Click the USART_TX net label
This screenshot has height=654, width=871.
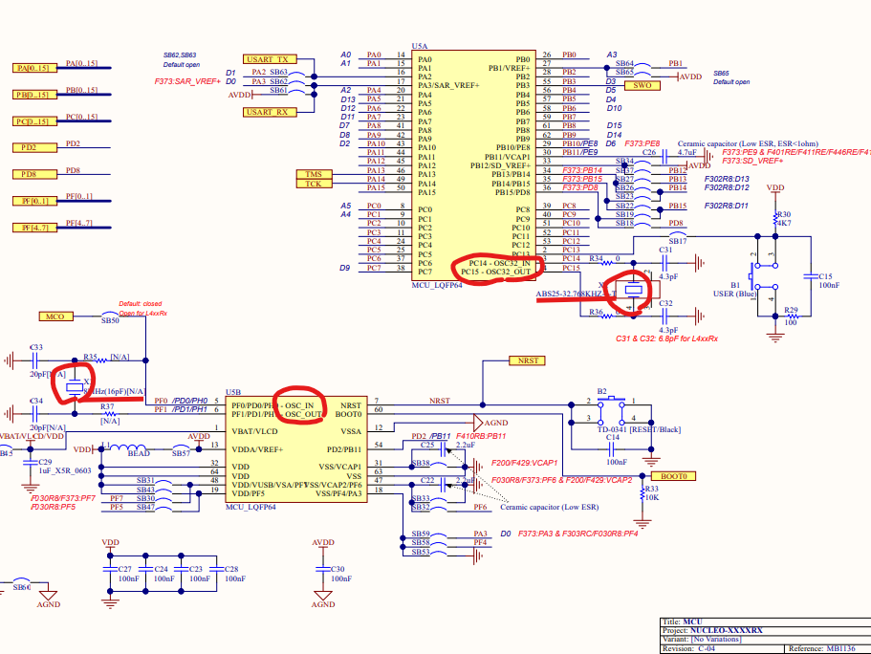270,59
